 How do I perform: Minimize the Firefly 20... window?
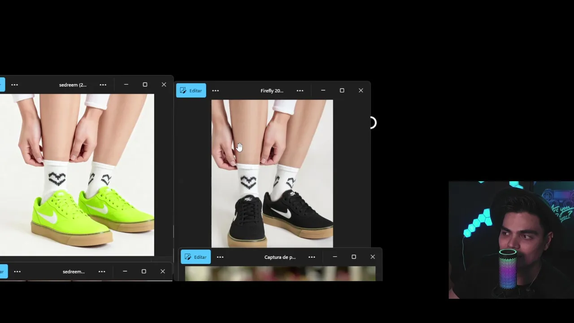pyautogui.click(x=323, y=91)
